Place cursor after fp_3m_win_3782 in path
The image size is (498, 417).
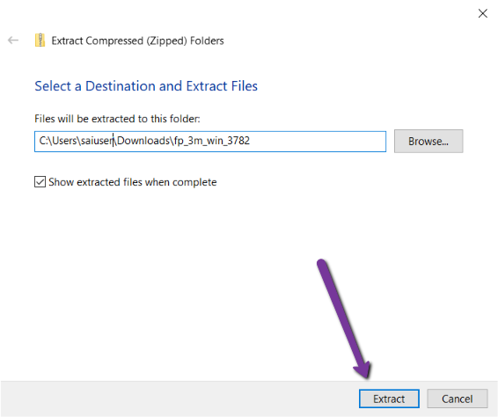[251, 141]
